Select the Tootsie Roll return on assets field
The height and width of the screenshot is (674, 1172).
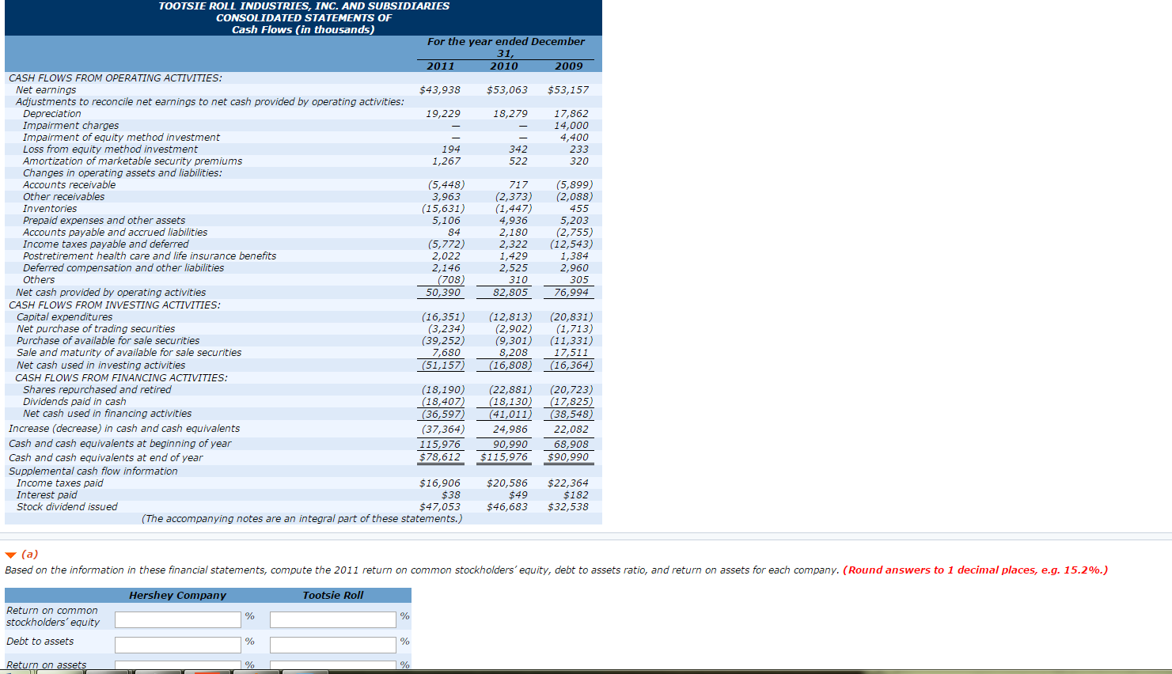click(x=333, y=665)
